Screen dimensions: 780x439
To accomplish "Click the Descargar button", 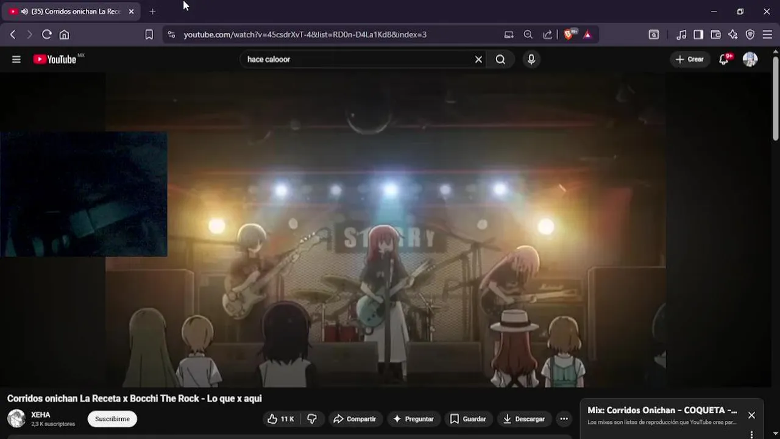I will [x=524, y=419].
